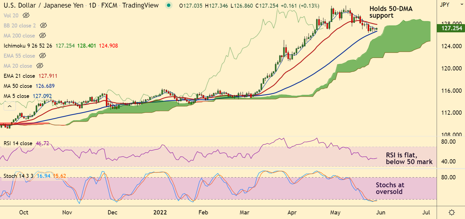Open chart settings gear icon
This screenshot has width=465, height=219.
click(452, 212)
